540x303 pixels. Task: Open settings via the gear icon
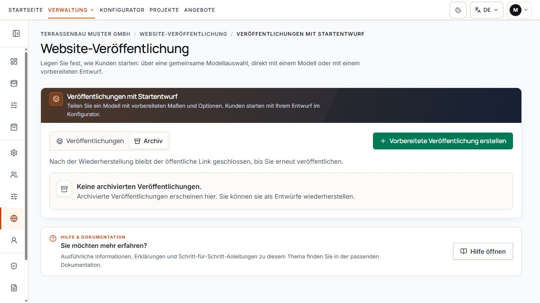tap(14, 153)
